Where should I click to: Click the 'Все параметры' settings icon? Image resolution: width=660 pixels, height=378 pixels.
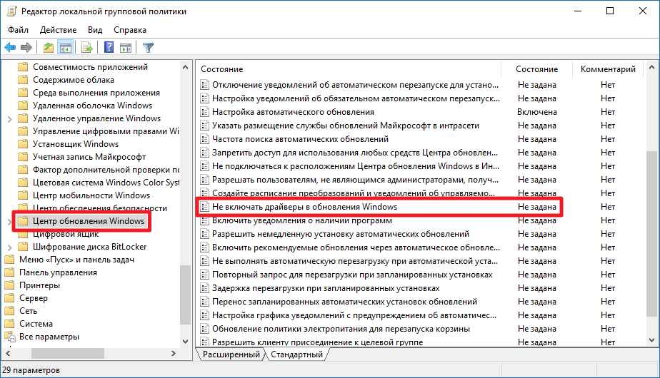[x=9, y=337]
